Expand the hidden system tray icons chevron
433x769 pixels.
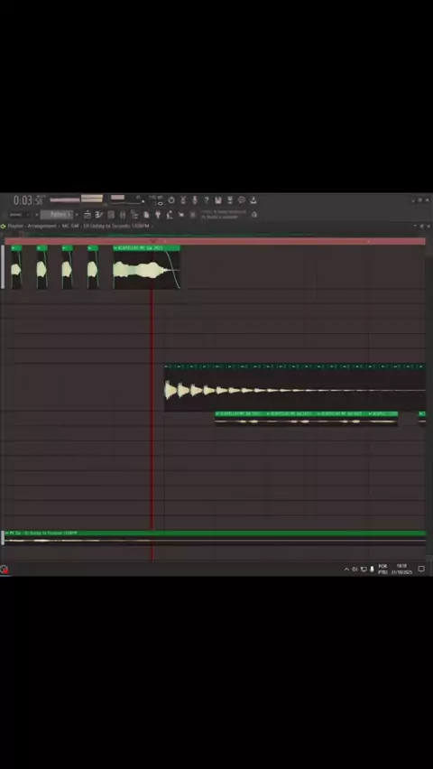[x=346, y=570]
